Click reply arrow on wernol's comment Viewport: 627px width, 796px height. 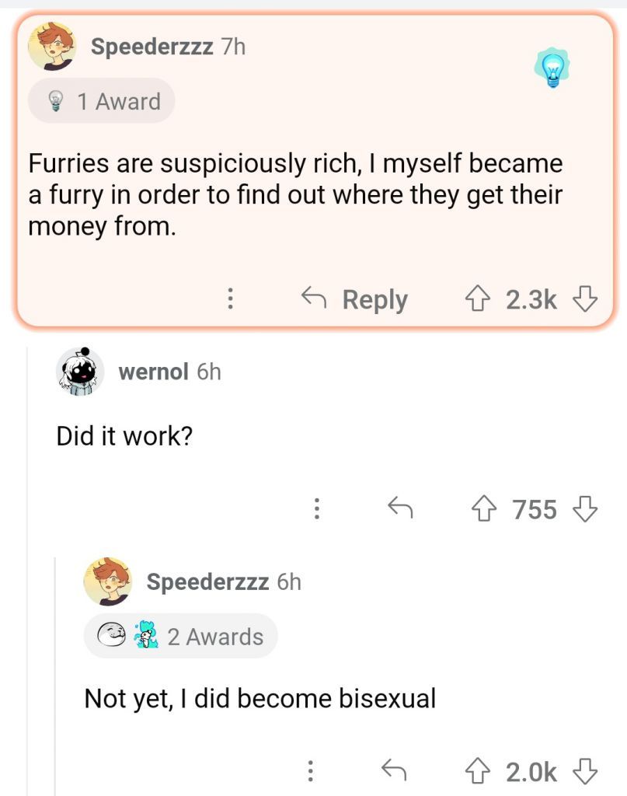pos(399,509)
